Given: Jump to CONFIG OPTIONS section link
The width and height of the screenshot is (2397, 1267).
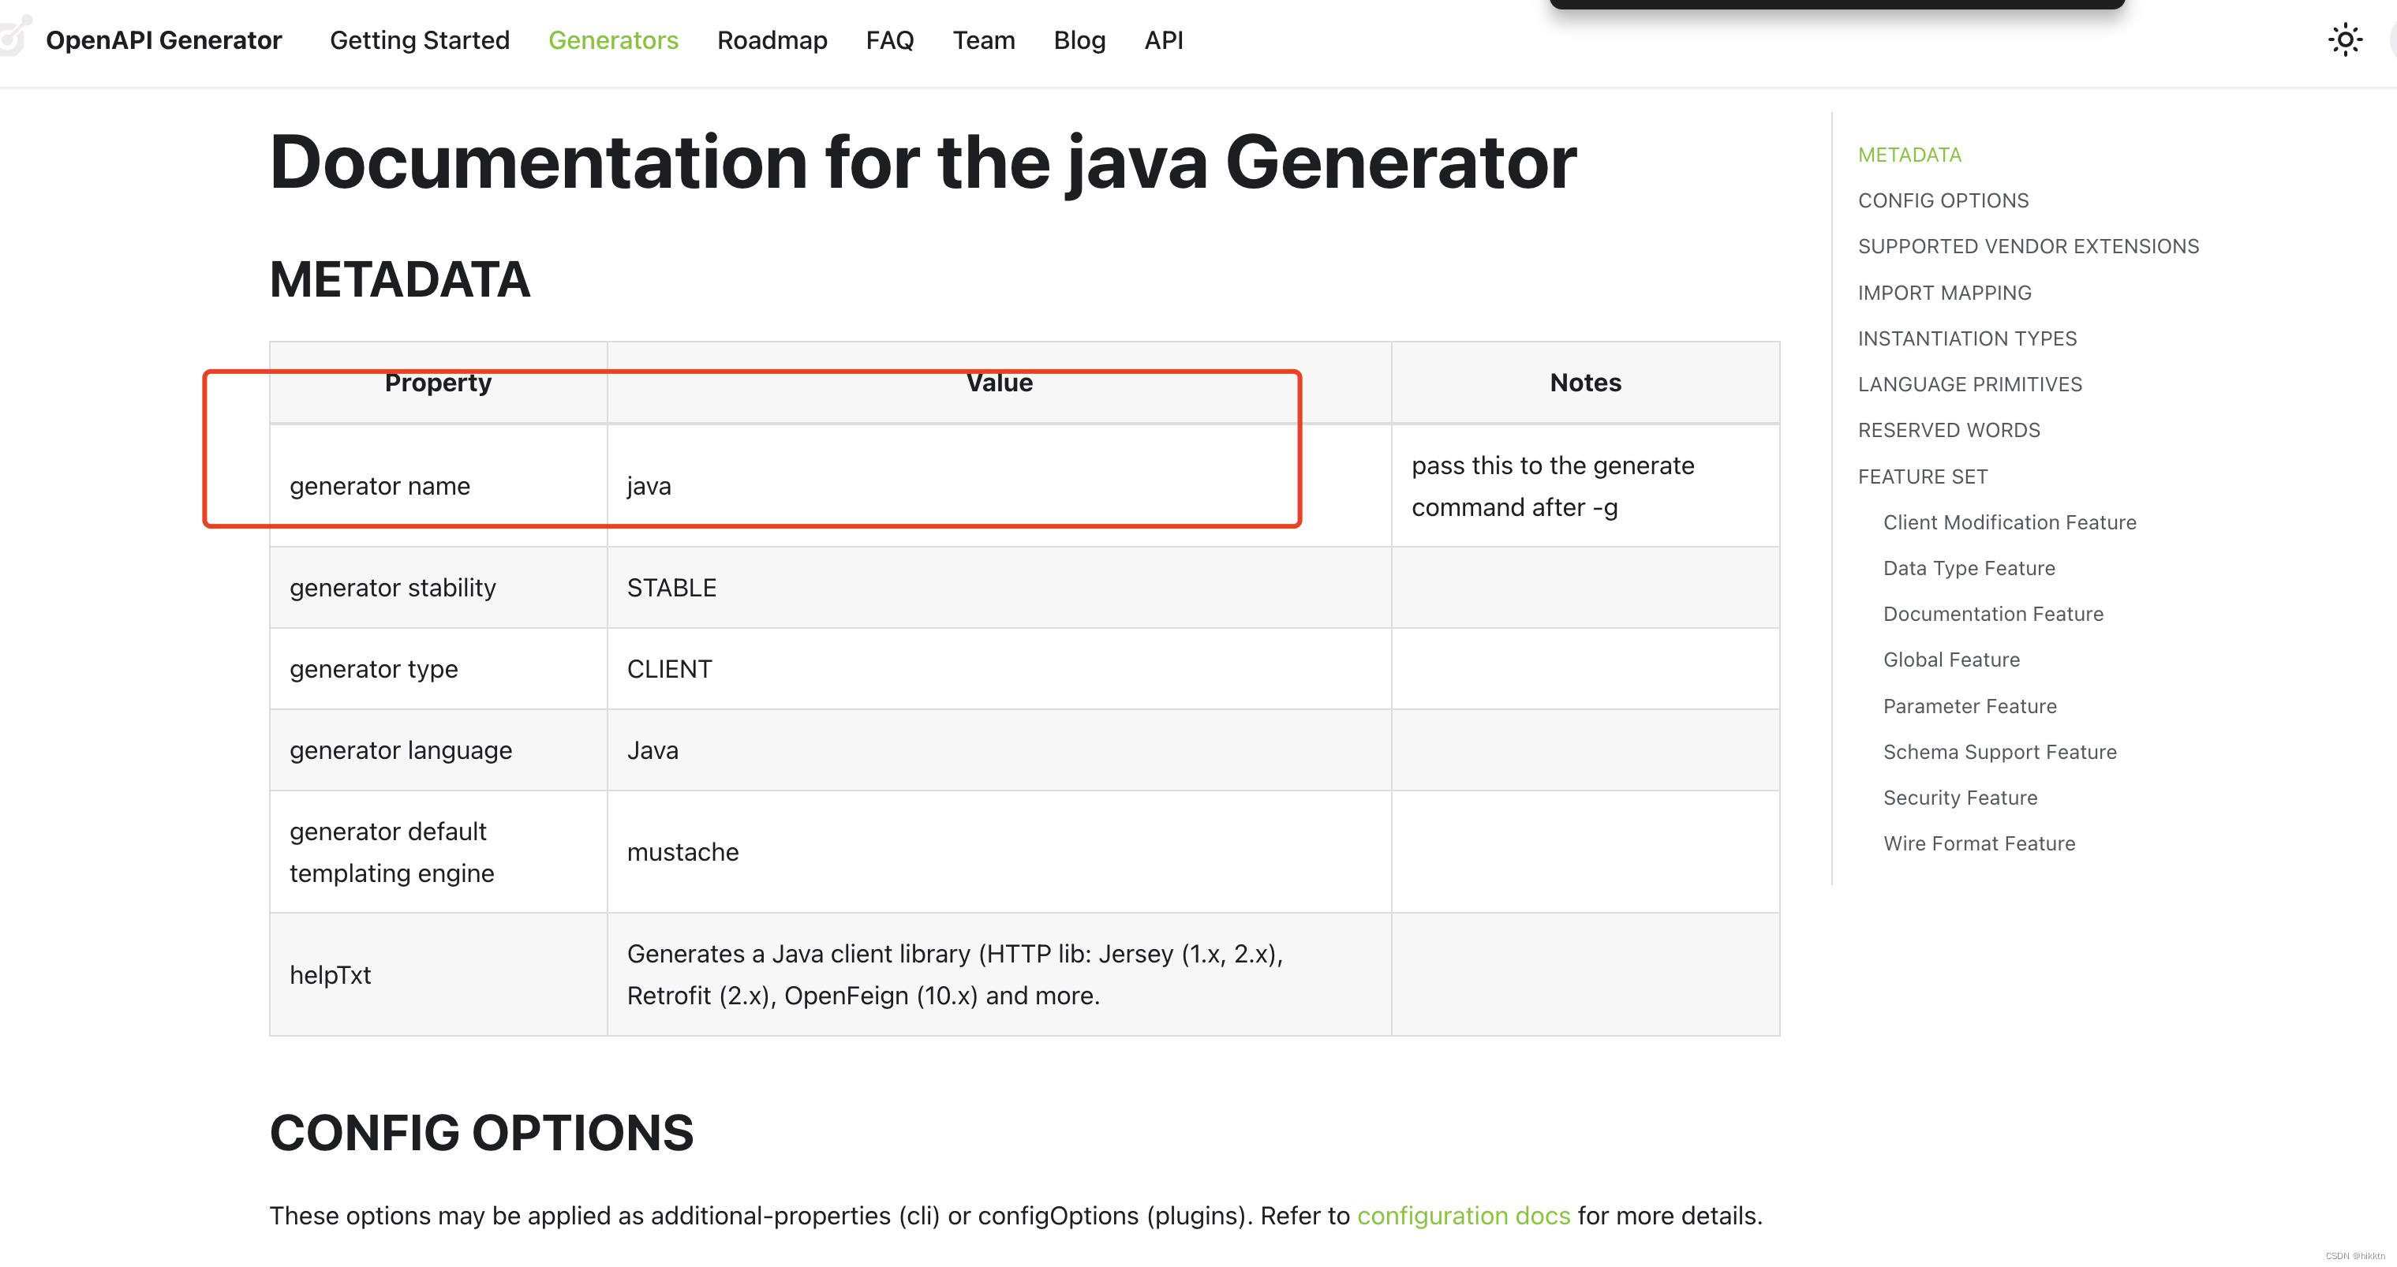Looking at the screenshot, I should pos(1943,201).
